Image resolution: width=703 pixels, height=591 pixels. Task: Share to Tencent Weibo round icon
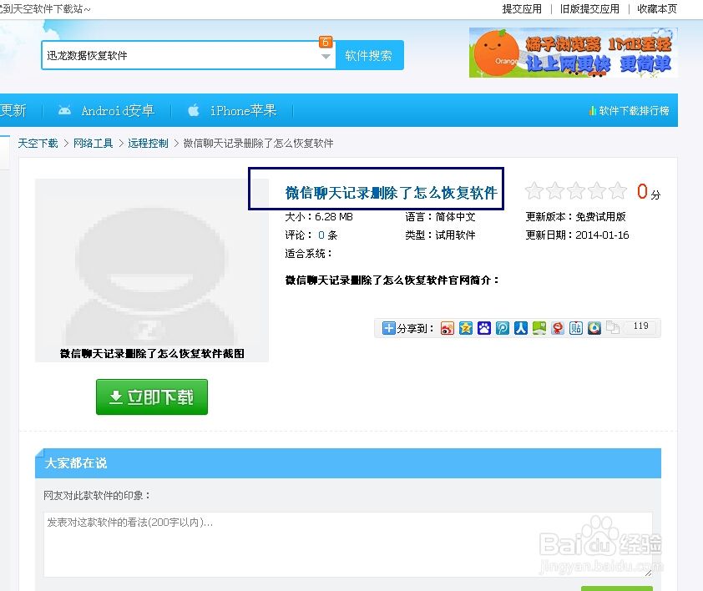point(594,328)
